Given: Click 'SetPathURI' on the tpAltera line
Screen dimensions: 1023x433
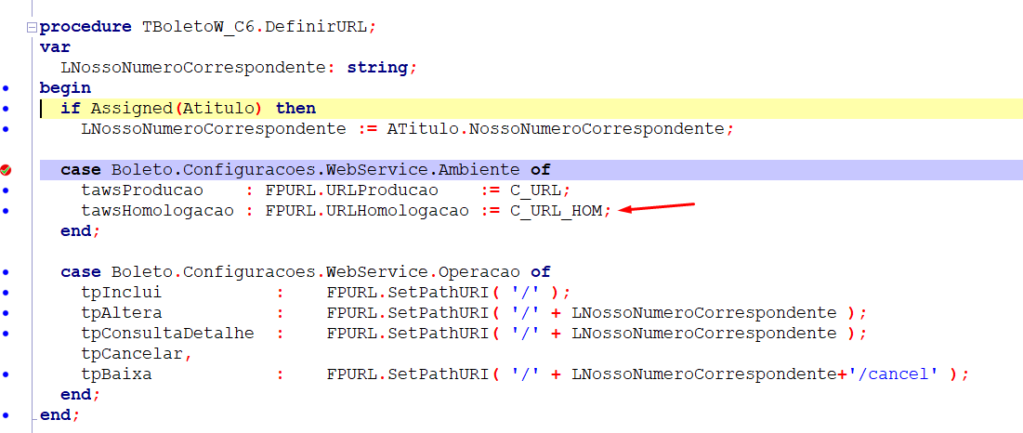Looking at the screenshot, I should pyautogui.click(x=438, y=313).
